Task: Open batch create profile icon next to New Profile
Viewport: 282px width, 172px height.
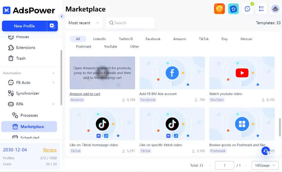Action: [52, 26]
